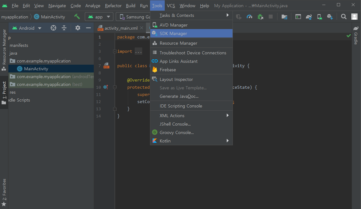This screenshot has height=209, width=361.
Task: Open the Analyze menu
Action: [x=93, y=6]
